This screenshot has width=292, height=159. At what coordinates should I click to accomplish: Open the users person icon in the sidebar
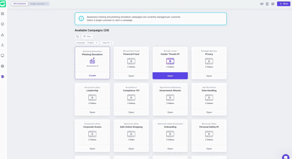click(x=3, y=45)
